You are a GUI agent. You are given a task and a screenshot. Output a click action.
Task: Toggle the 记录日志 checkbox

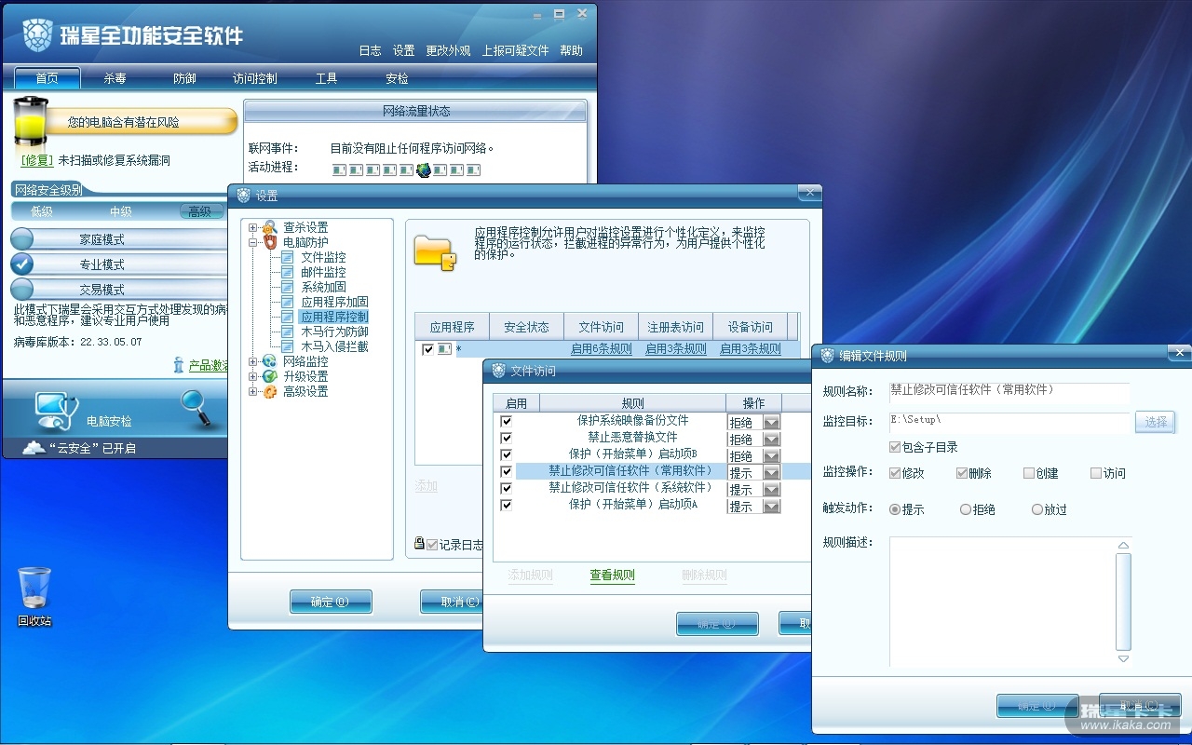[432, 545]
